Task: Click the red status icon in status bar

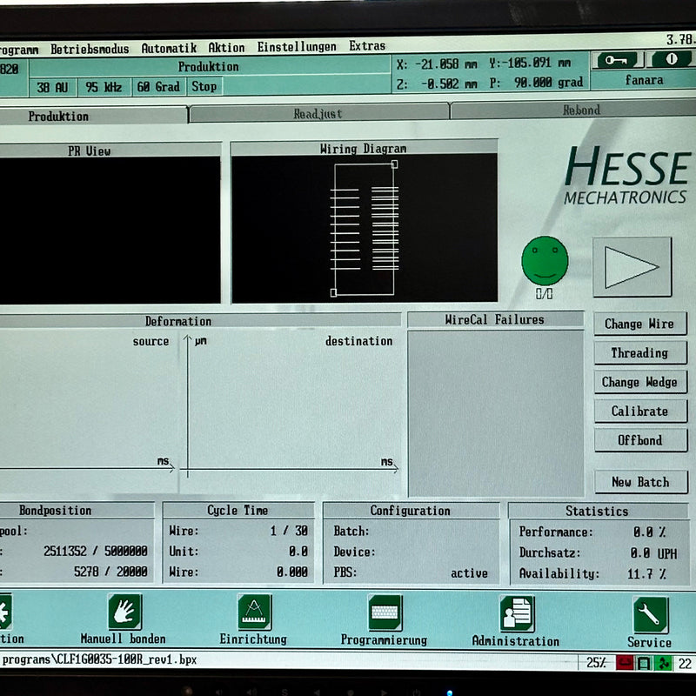Action: pyautogui.click(x=625, y=663)
